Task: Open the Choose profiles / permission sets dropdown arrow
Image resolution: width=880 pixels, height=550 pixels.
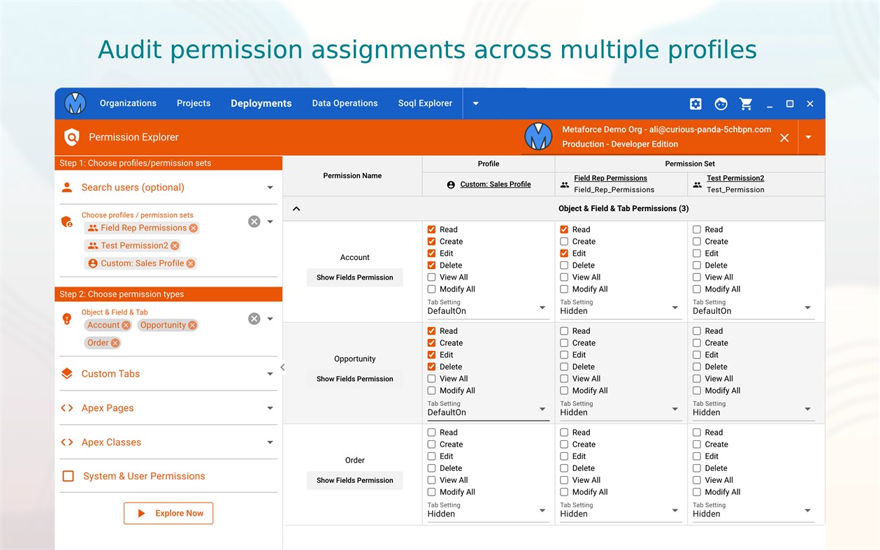Action: click(x=270, y=222)
